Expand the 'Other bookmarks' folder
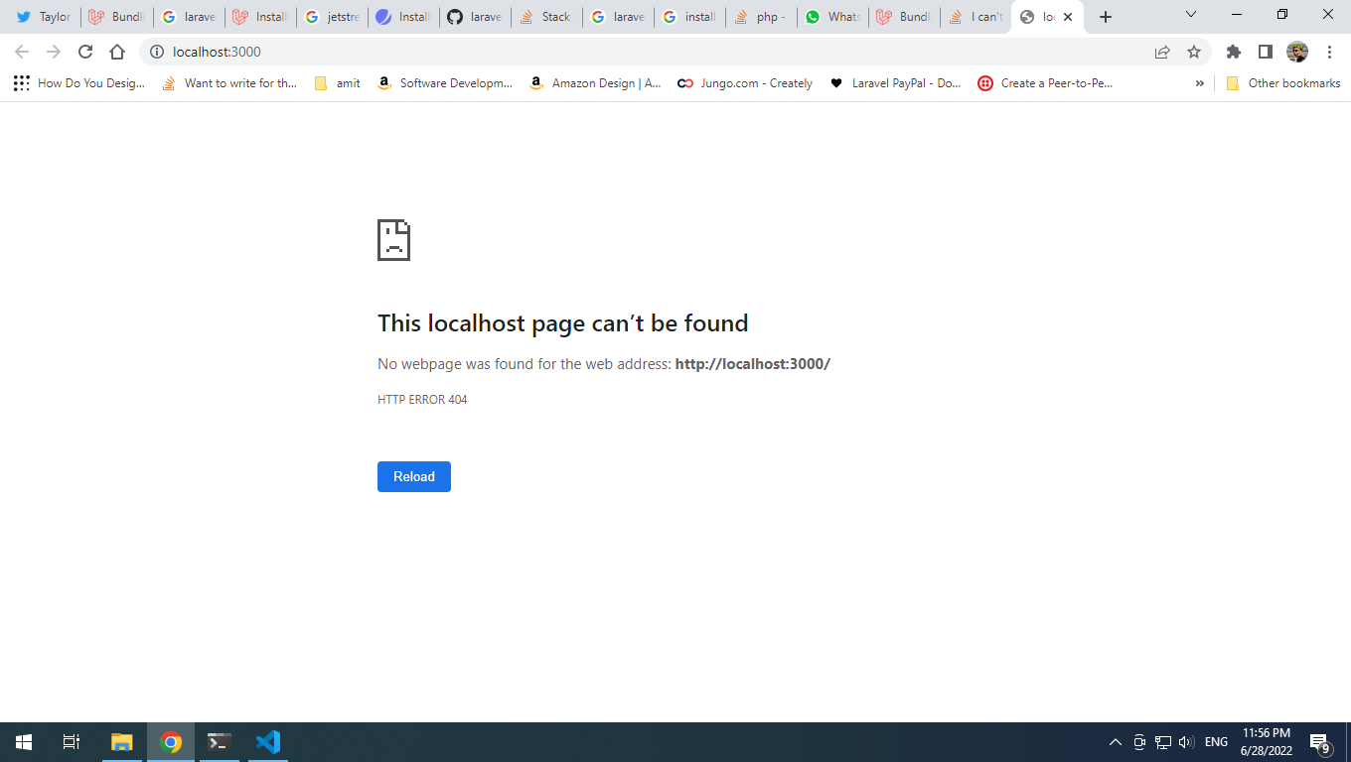Image resolution: width=1351 pixels, height=762 pixels. [x=1283, y=83]
